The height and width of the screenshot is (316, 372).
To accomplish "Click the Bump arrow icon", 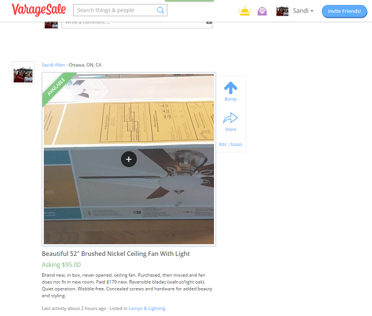I will click(x=231, y=88).
